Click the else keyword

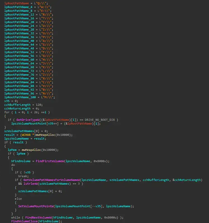18,199
